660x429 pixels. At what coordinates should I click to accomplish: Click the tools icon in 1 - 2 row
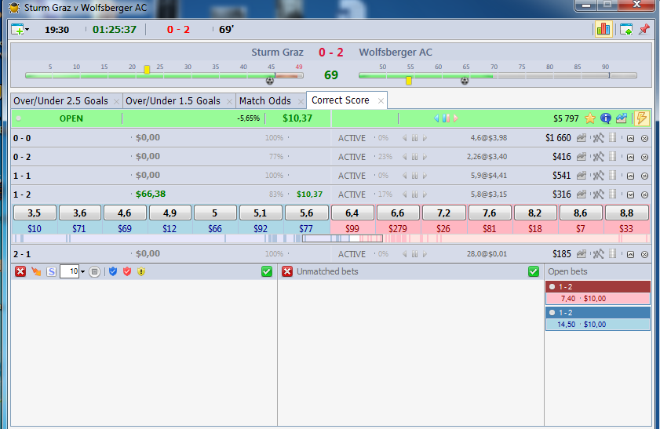[x=598, y=195]
